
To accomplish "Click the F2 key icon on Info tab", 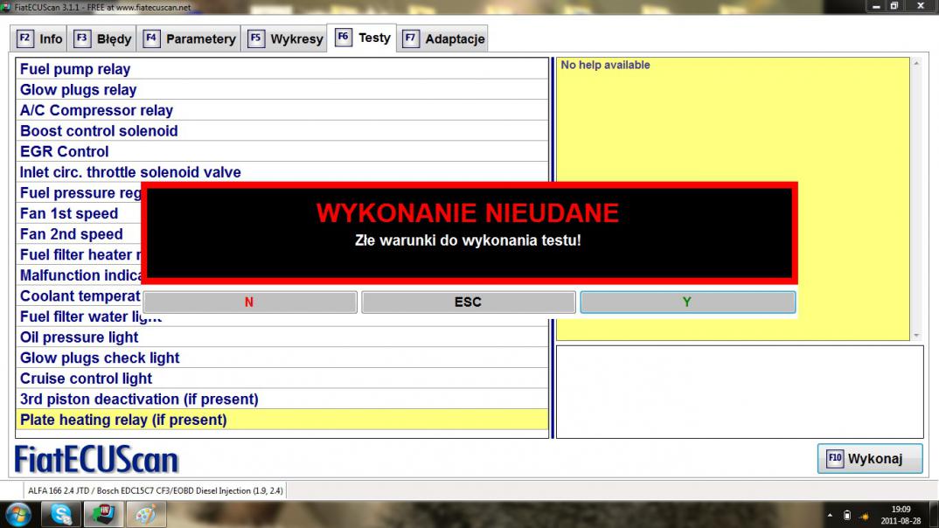I will (24, 38).
